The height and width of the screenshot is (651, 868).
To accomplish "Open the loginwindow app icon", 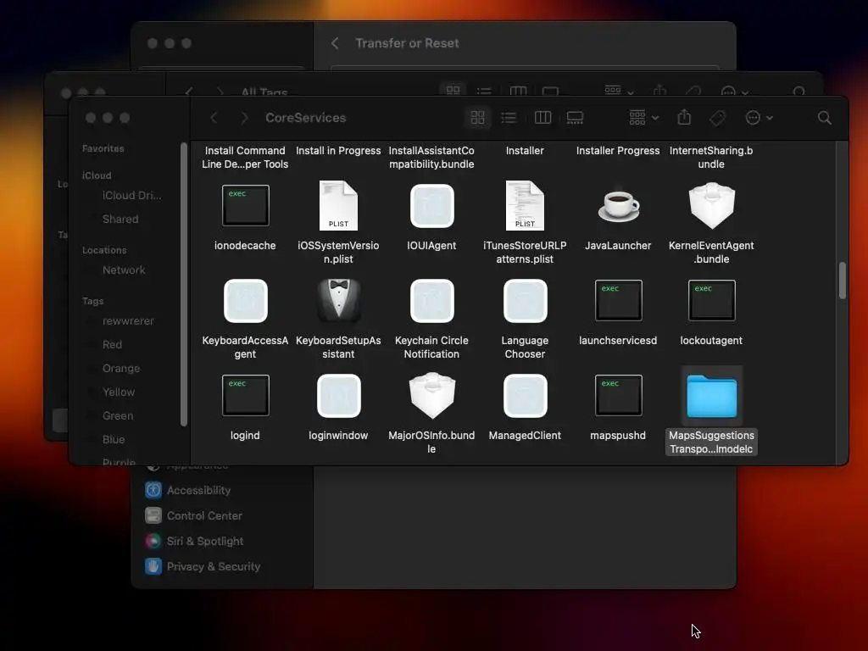I will [338, 396].
